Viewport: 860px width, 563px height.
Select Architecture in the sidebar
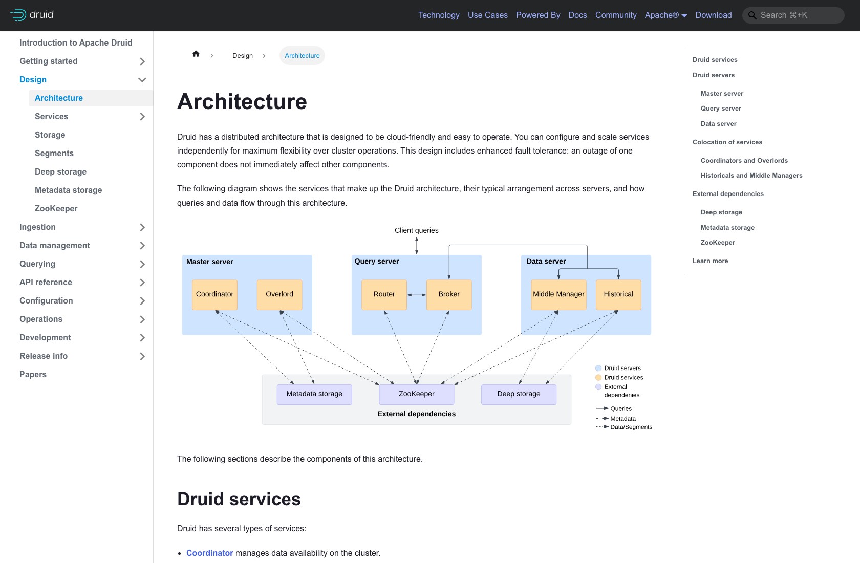[x=91, y=98]
